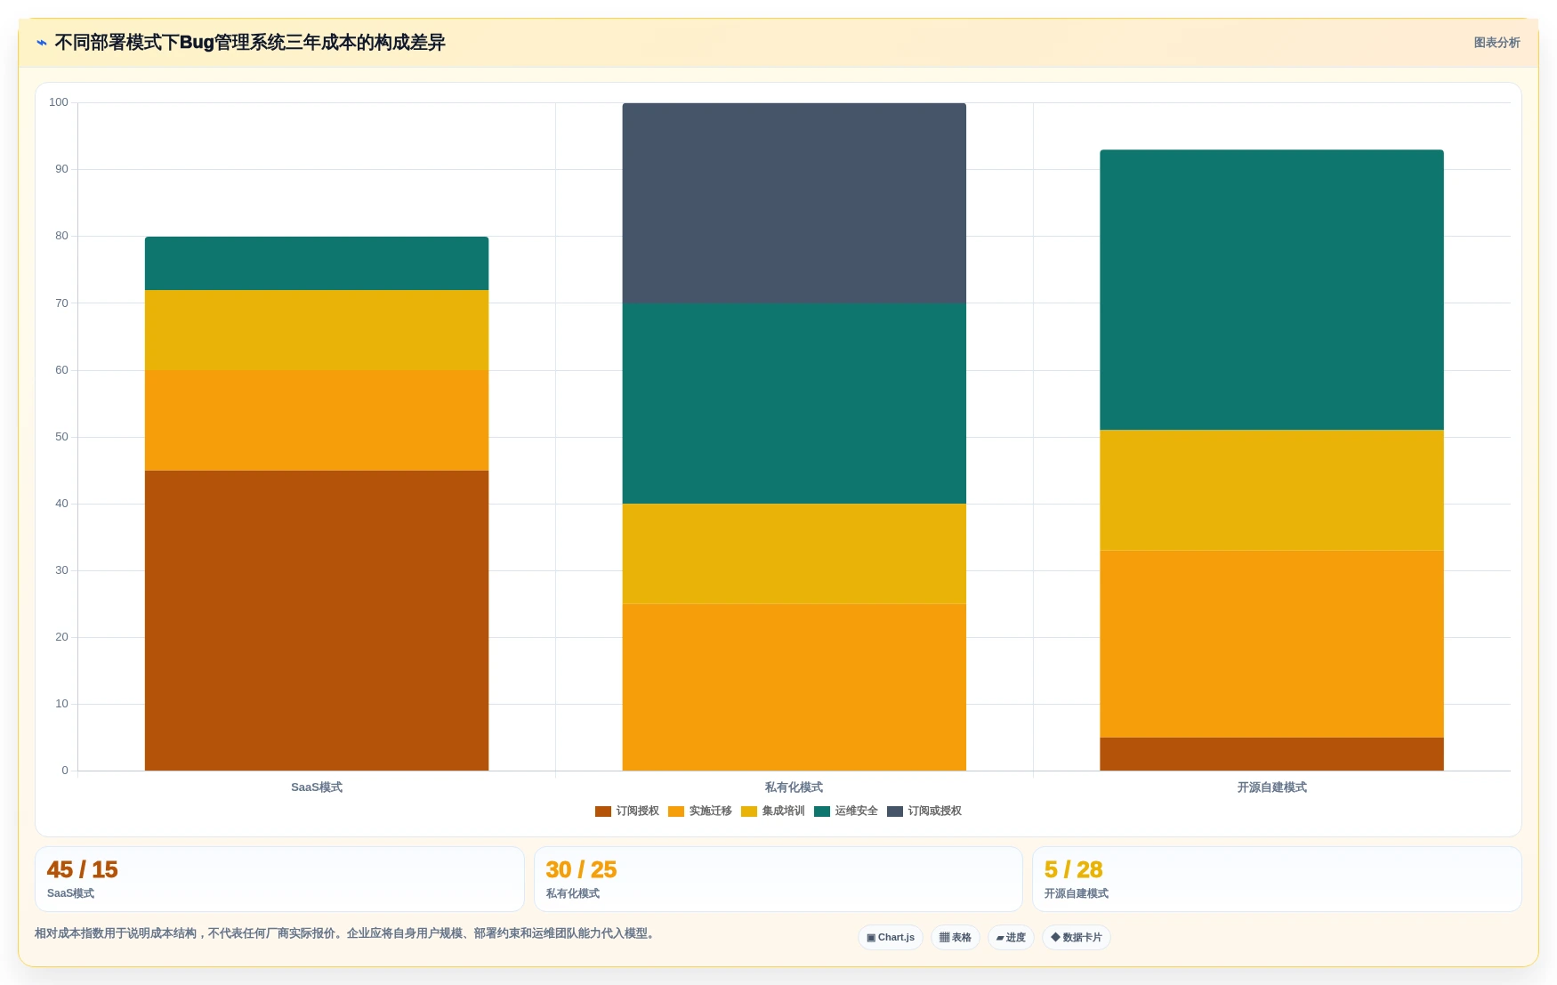The height and width of the screenshot is (985, 1557).
Task: Click the 开源自建模式 teal bar segment
Action: [x=1271, y=290]
